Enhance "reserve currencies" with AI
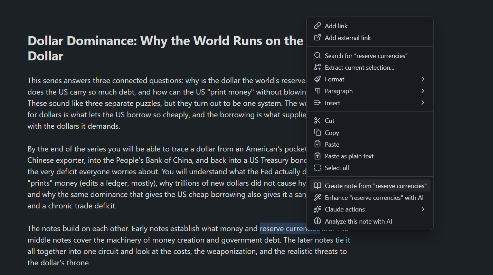 [370, 197]
